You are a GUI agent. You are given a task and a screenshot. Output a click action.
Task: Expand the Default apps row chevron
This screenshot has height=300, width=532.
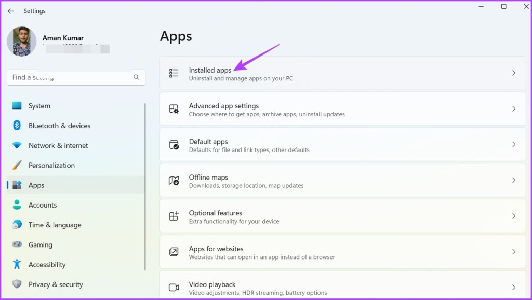pos(514,145)
